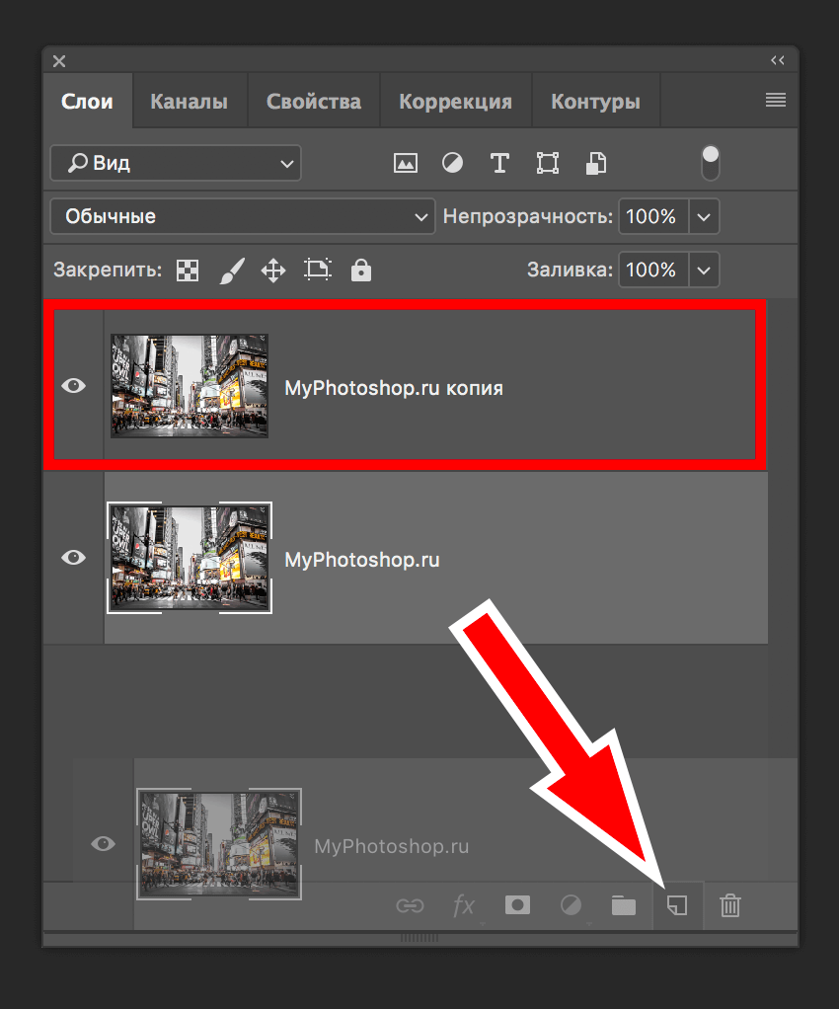
Task: Click the adjustment layer filter icon
Action: click(x=452, y=163)
